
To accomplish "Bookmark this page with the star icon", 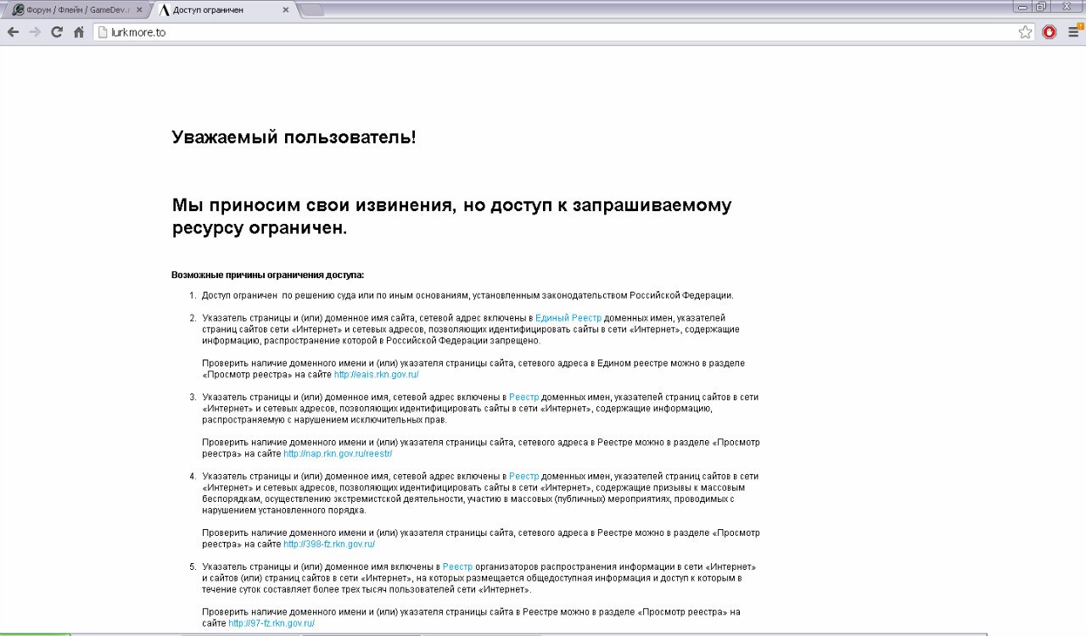I will 1025,32.
